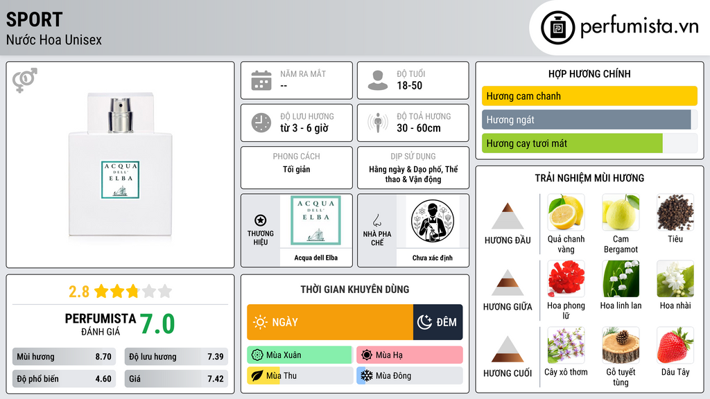This screenshot has height=399, width=710.
Task: Click the white Sport perfume bottle image
Action: [x=121, y=165]
